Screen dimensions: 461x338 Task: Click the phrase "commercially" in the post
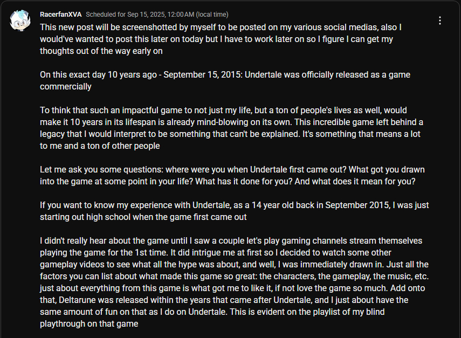coord(66,86)
